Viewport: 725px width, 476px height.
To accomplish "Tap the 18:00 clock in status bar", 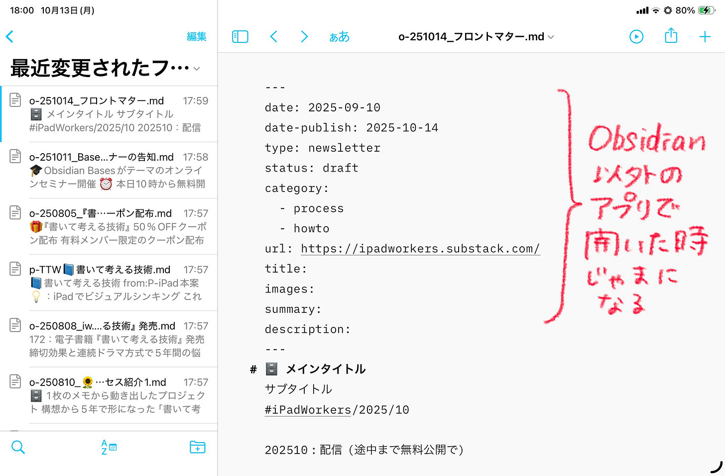I will point(22,10).
